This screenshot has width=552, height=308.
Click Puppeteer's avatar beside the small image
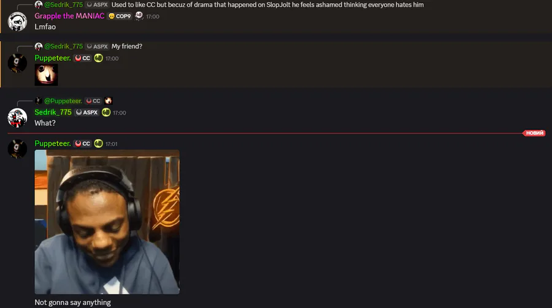pyautogui.click(x=17, y=63)
